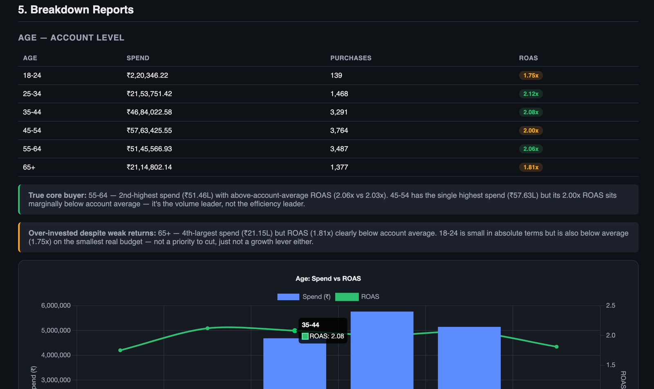The image size is (654, 389).
Task: Click the ROAS: 2.08 tooltip text
Action: [327, 336]
